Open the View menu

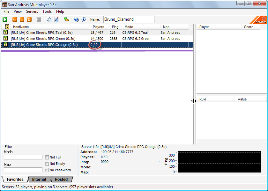[18, 11]
